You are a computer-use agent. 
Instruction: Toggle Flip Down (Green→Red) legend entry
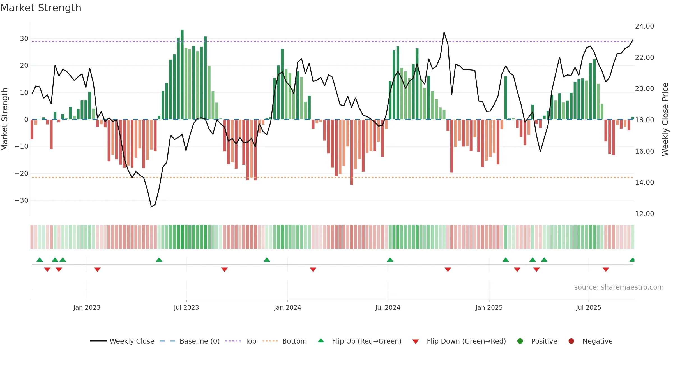point(459,341)
